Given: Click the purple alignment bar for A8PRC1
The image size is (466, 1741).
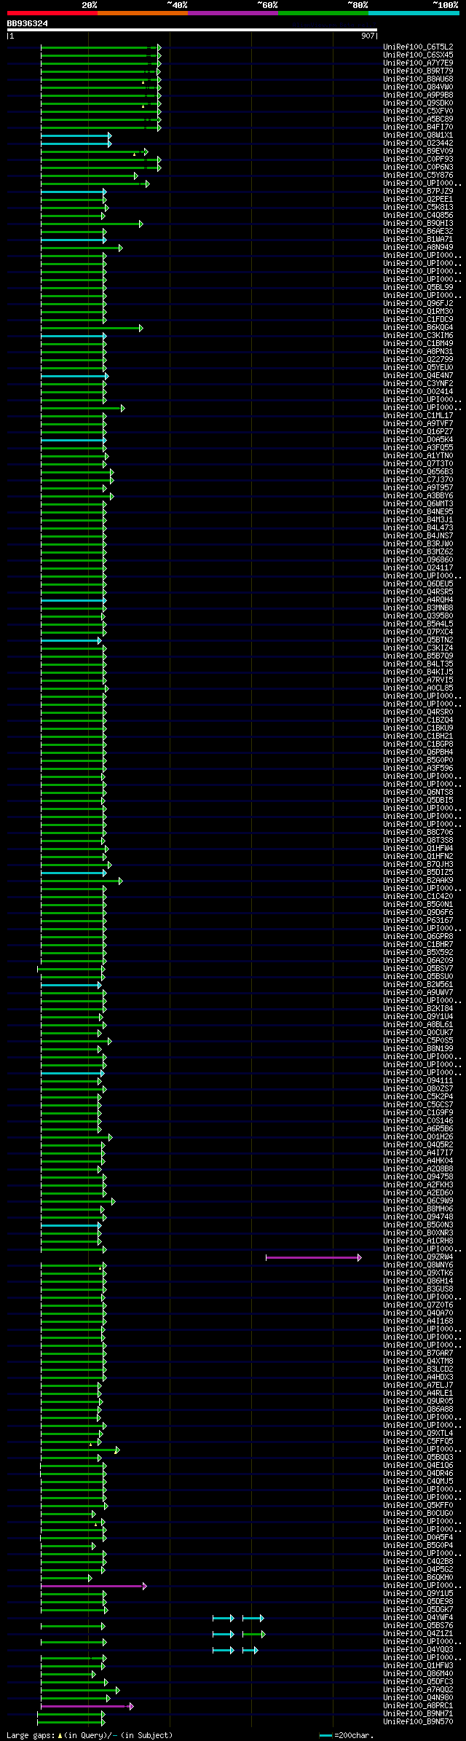Looking at the screenshot, I should [87, 1706].
